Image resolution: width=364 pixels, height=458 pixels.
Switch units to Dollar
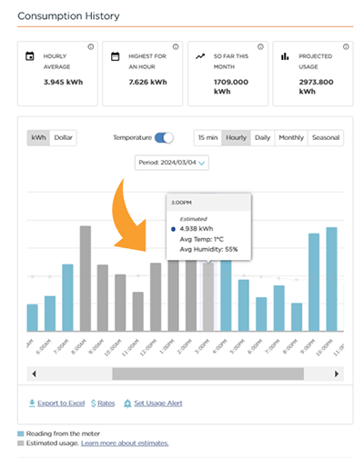[x=63, y=138]
